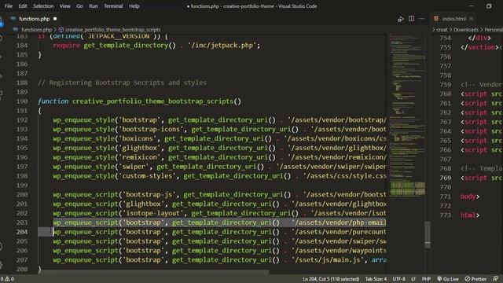Click creative_portfolio_theme_bootstrap_scripts function name in code
Image resolution: width=503 pixels, height=283 pixels.
pos(152,101)
